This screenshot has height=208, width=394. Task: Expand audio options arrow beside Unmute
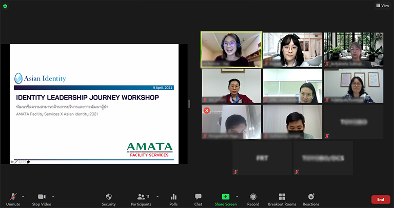[x=23, y=196]
